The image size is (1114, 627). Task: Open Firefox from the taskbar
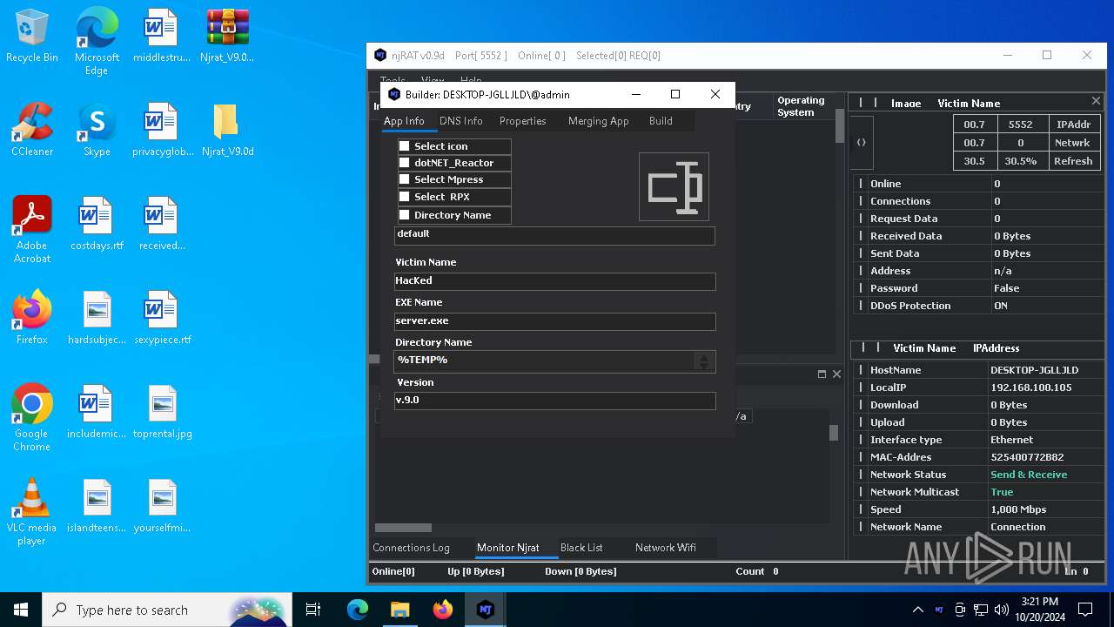pyautogui.click(x=443, y=610)
